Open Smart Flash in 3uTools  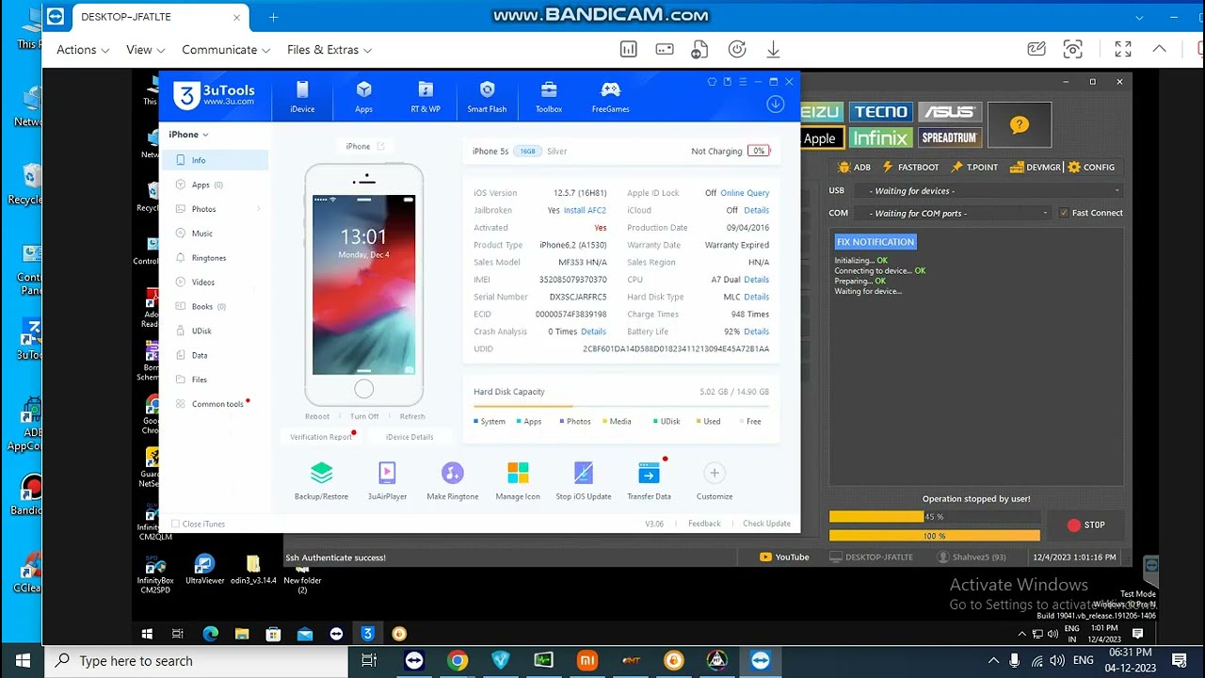click(x=487, y=97)
